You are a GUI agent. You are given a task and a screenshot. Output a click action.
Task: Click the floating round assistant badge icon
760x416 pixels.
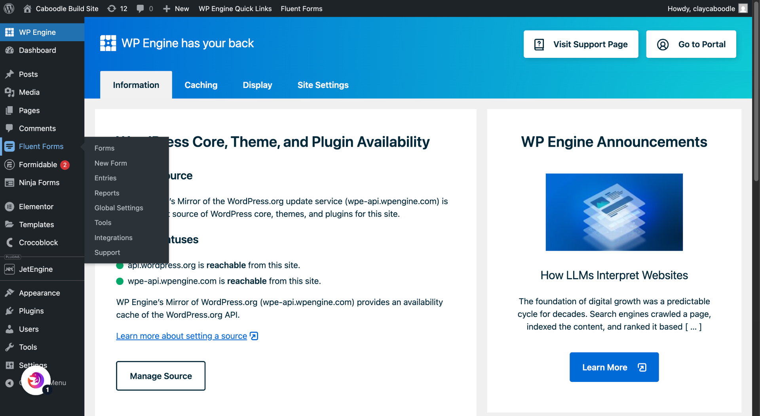pos(36,380)
